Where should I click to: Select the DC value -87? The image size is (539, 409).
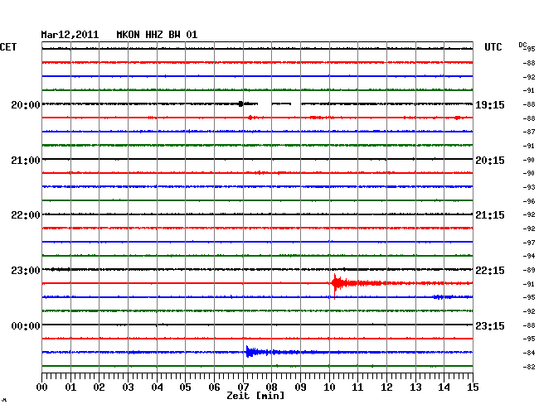coord(529,132)
